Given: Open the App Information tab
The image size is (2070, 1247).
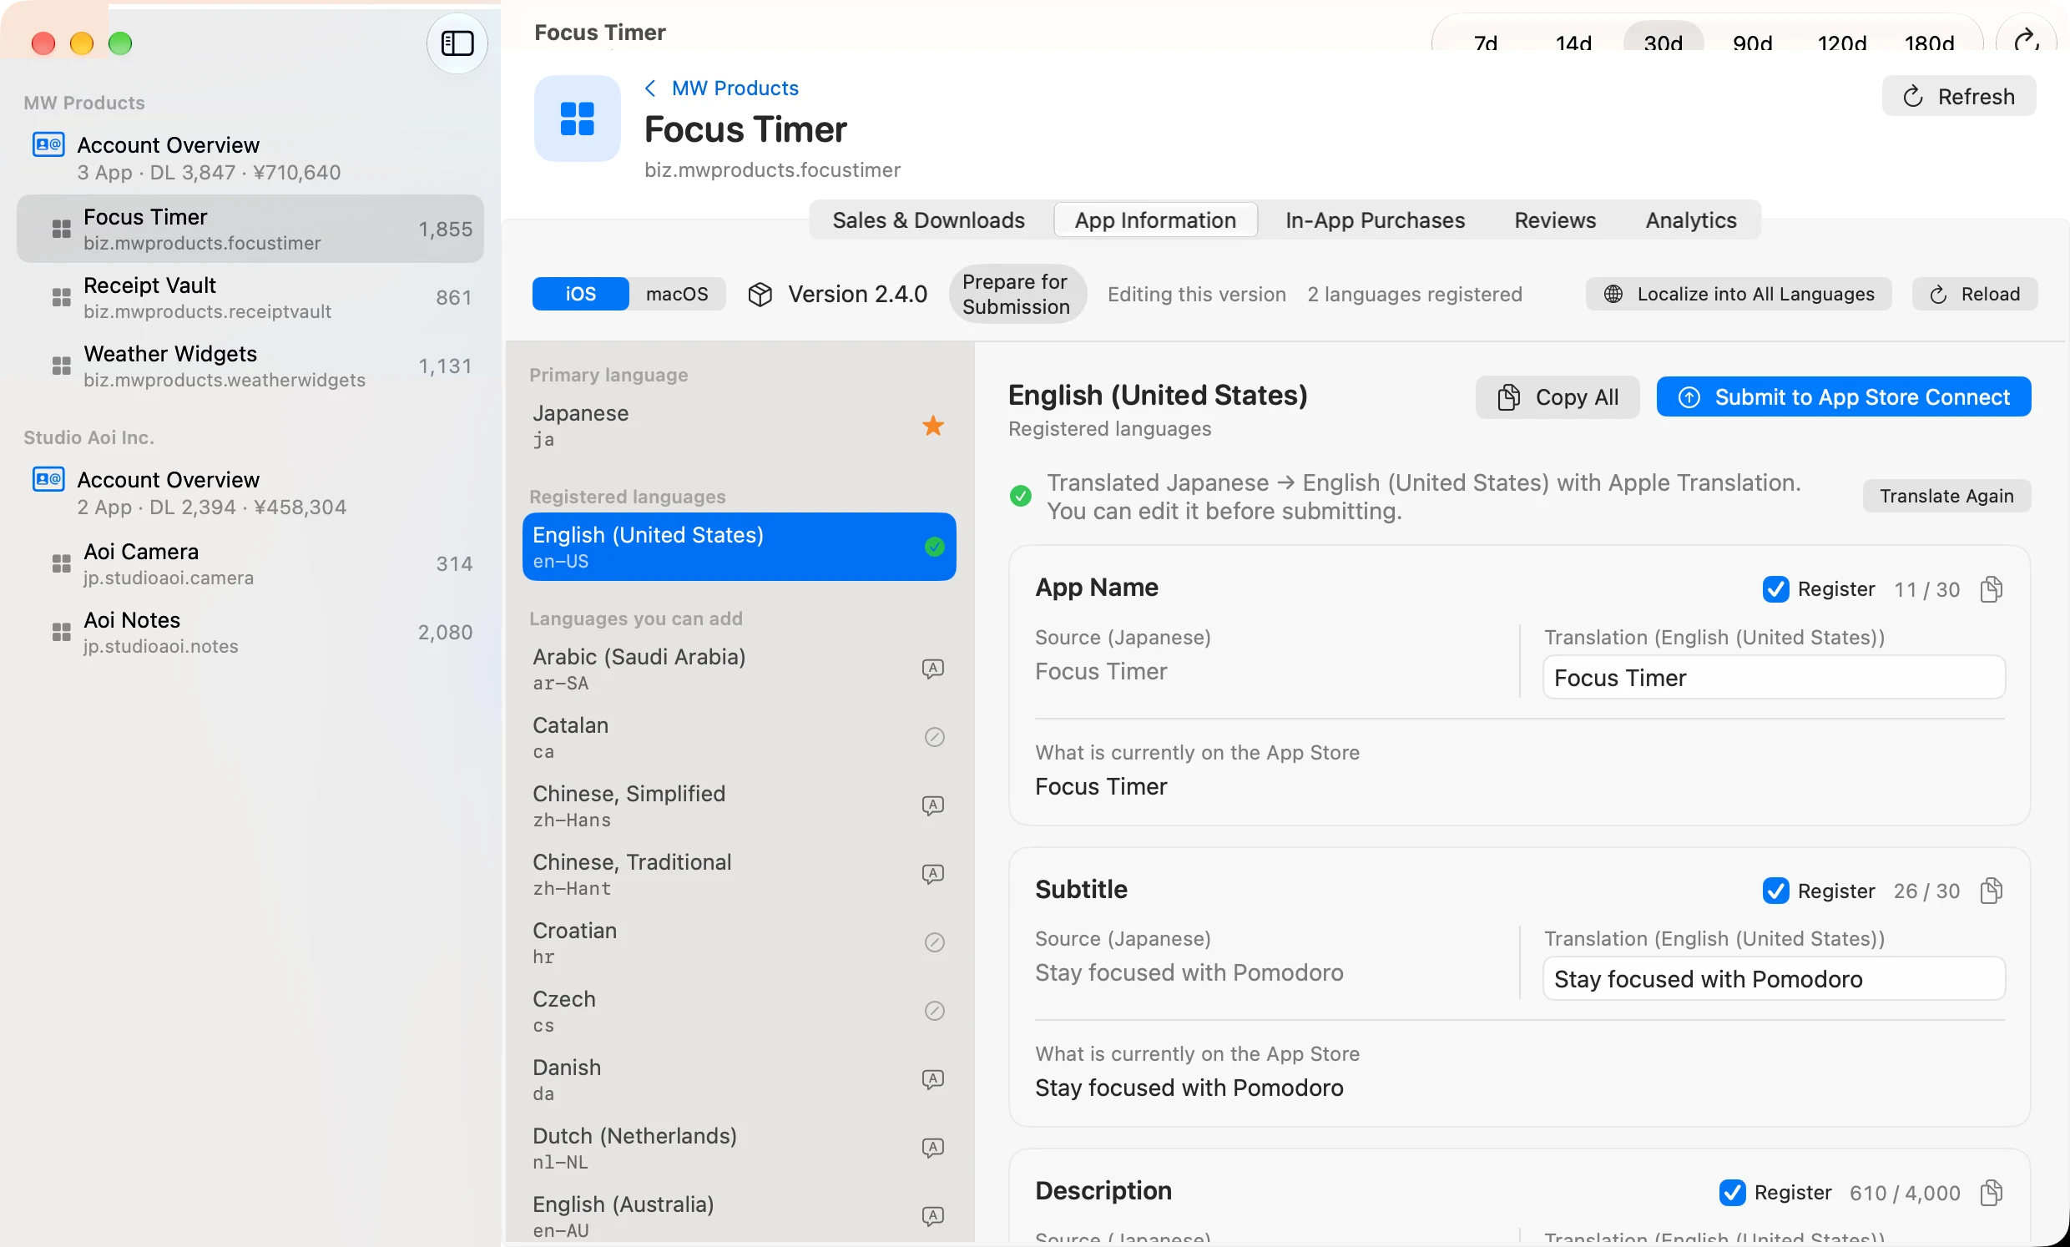Looking at the screenshot, I should click(x=1155, y=220).
